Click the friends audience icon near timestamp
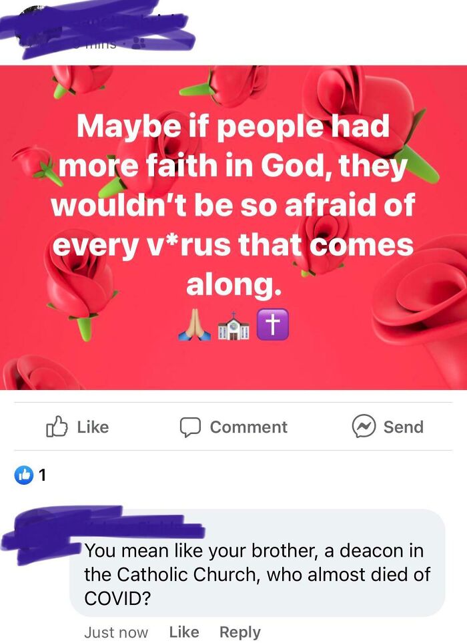Screen dimensions: 467x643 tap(139, 43)
